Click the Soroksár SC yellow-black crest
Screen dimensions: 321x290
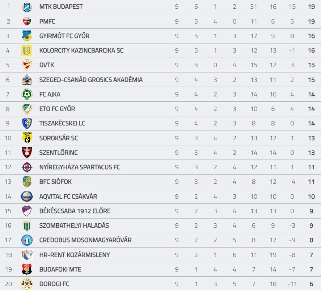click(27, 138)
